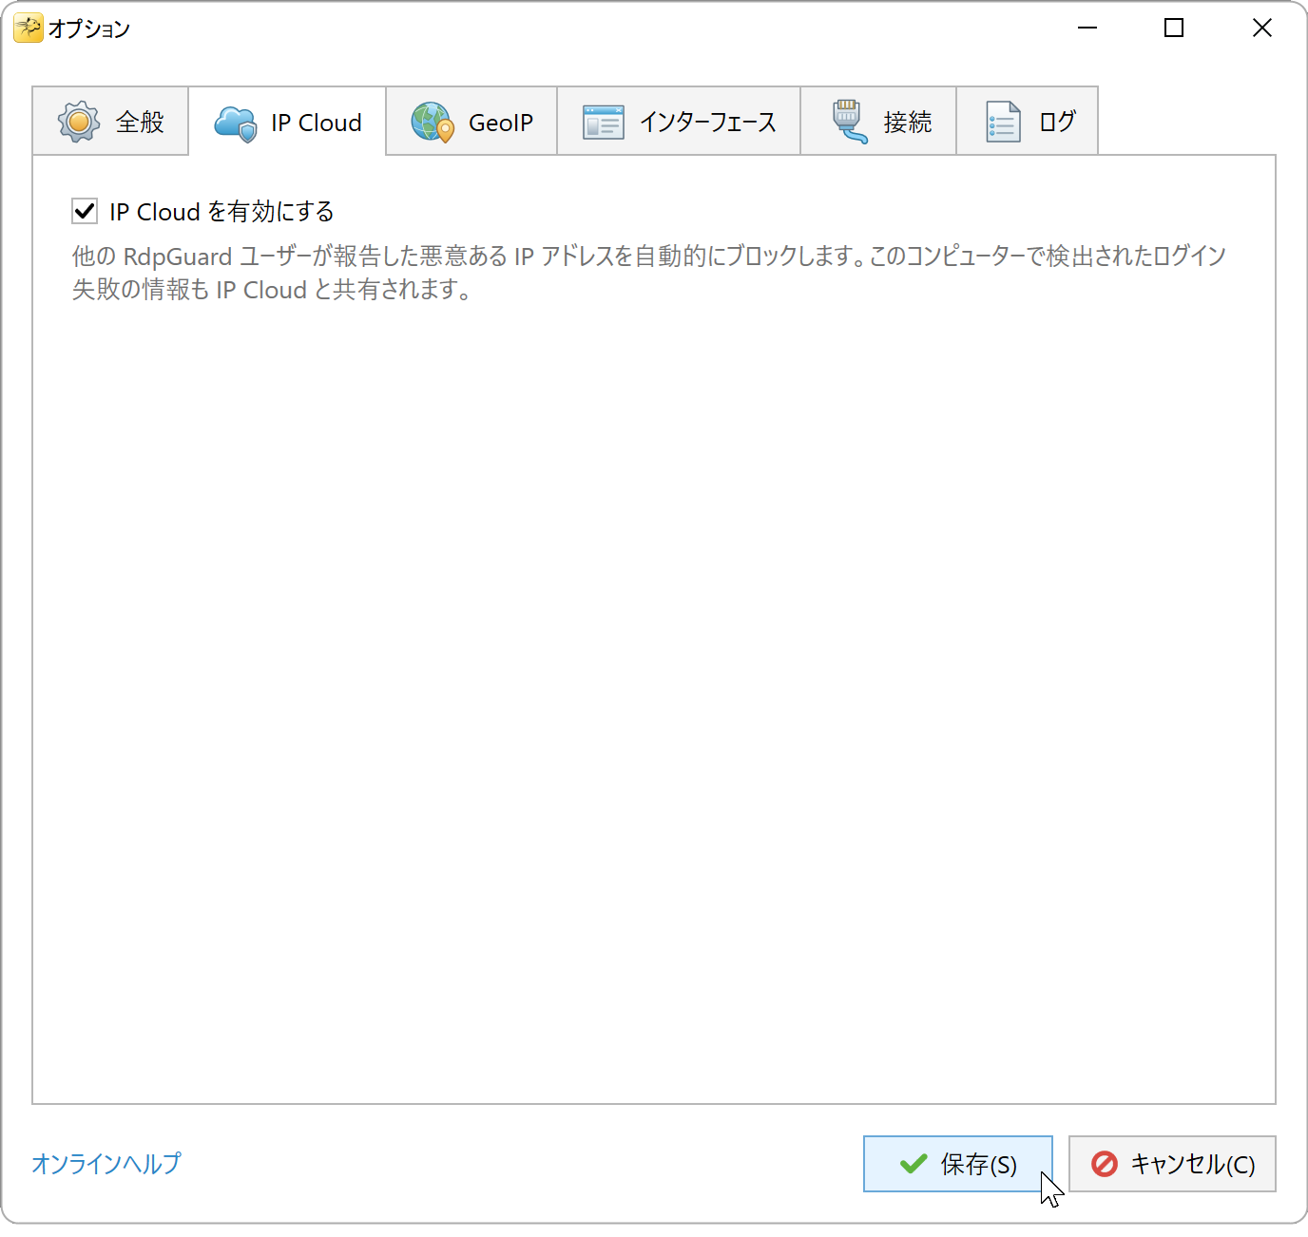Cancel with キャンセル(C) button
The height and width of the screenshot is (1237, 1308).
(1172, 1164)
